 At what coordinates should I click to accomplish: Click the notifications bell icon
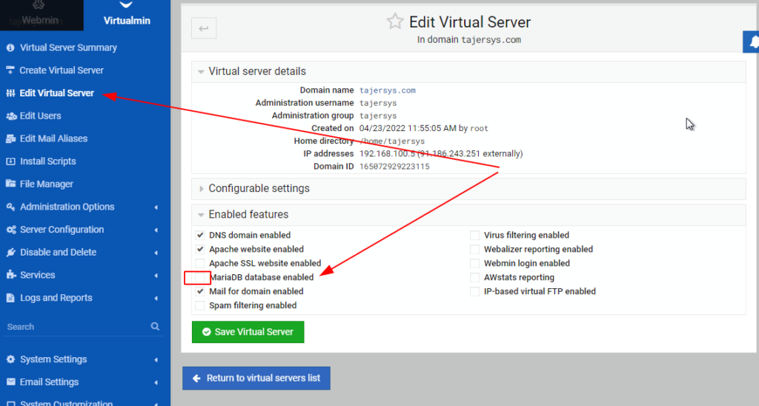pyautogui.click(x=754, y=42)
